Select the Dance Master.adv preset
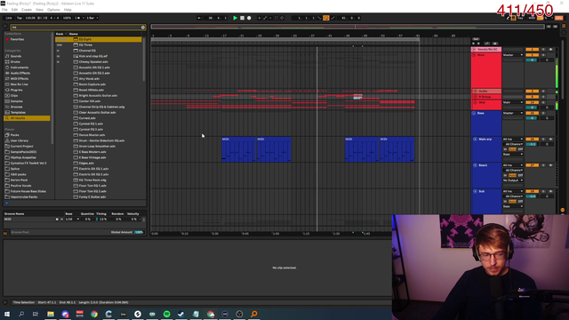Screen dimensions: 569x320 click(99, 135)
